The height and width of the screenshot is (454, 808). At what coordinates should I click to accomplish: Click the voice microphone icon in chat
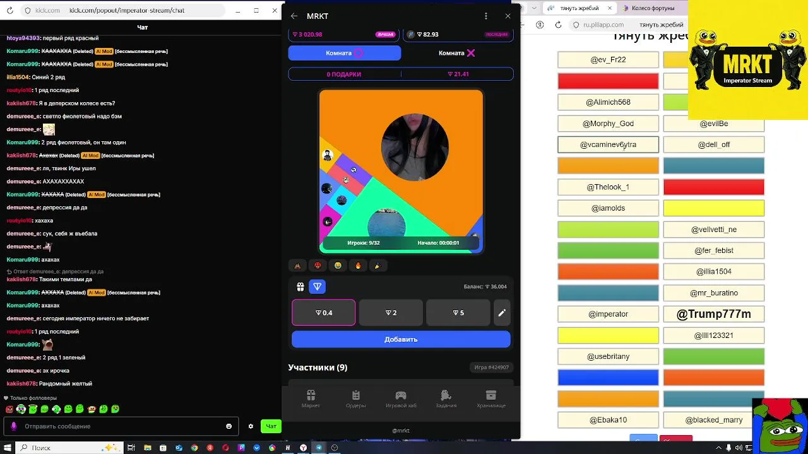tap(13, 426)
